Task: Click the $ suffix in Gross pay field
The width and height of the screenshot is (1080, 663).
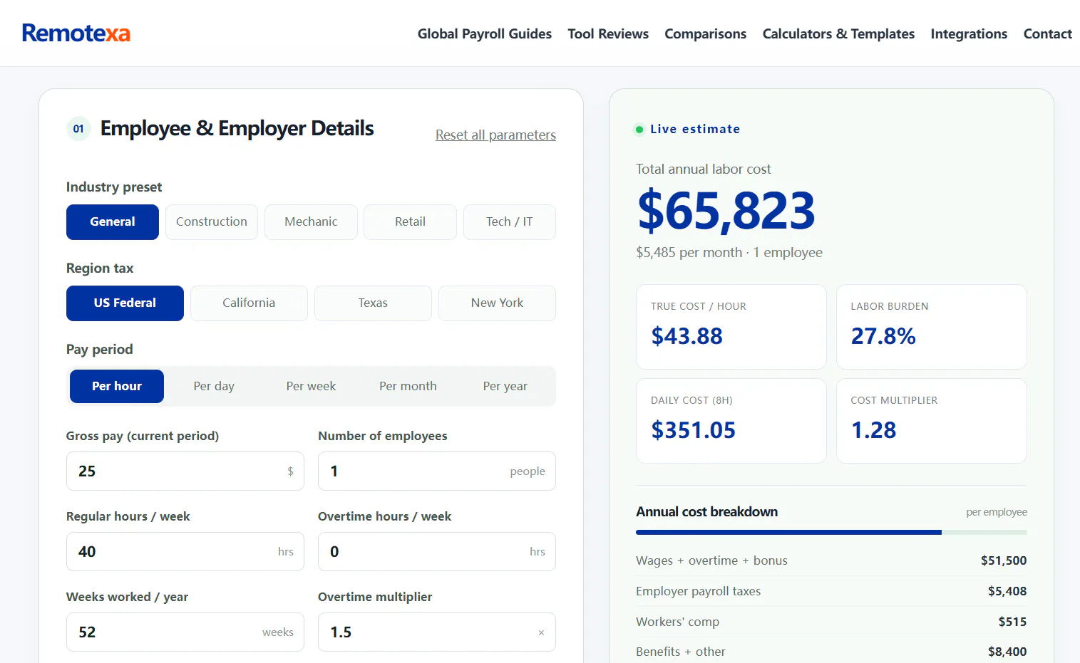Action: pyautogui.click(x=290, y=471)
